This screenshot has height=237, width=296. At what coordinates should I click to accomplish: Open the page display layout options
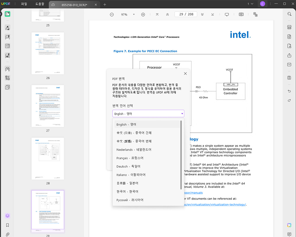[241, 14]
